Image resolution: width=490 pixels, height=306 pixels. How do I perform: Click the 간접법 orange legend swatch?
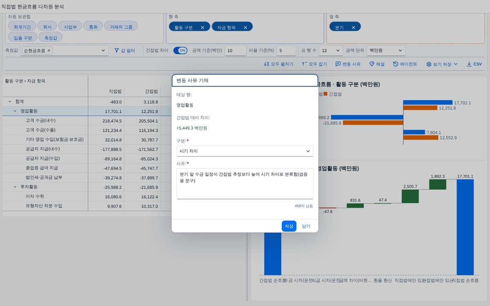(x=325, y=94)
